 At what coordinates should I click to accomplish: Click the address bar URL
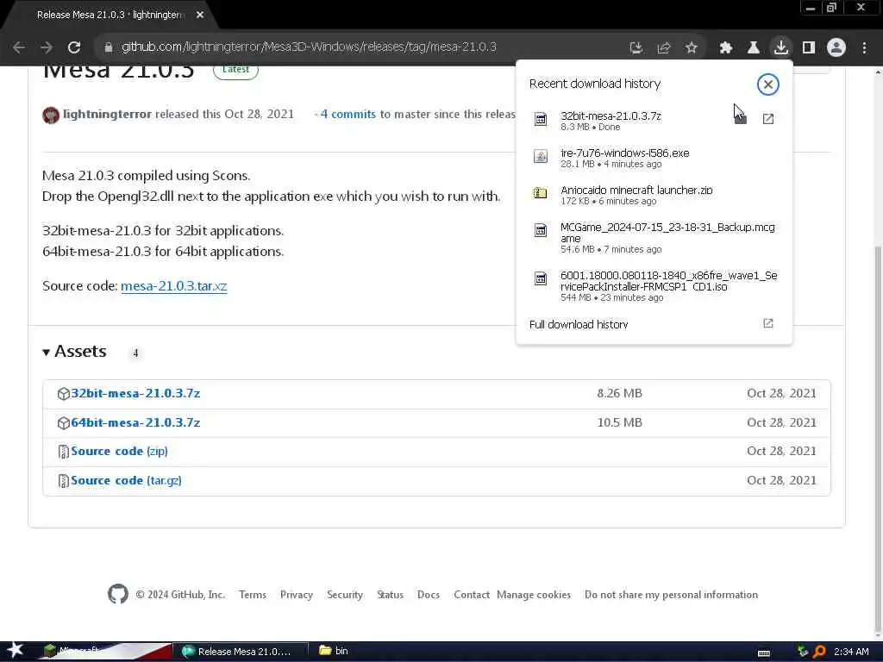click(309, 47)
